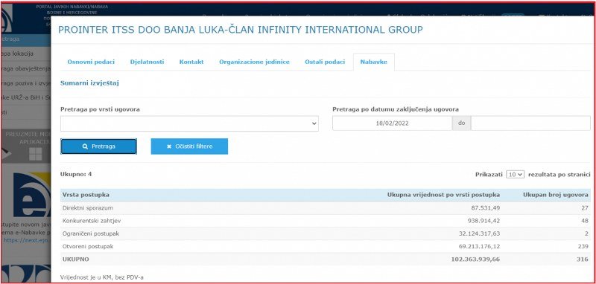
Task: Click the magnifier icon in Pretraga button
Action: point(85,146)
